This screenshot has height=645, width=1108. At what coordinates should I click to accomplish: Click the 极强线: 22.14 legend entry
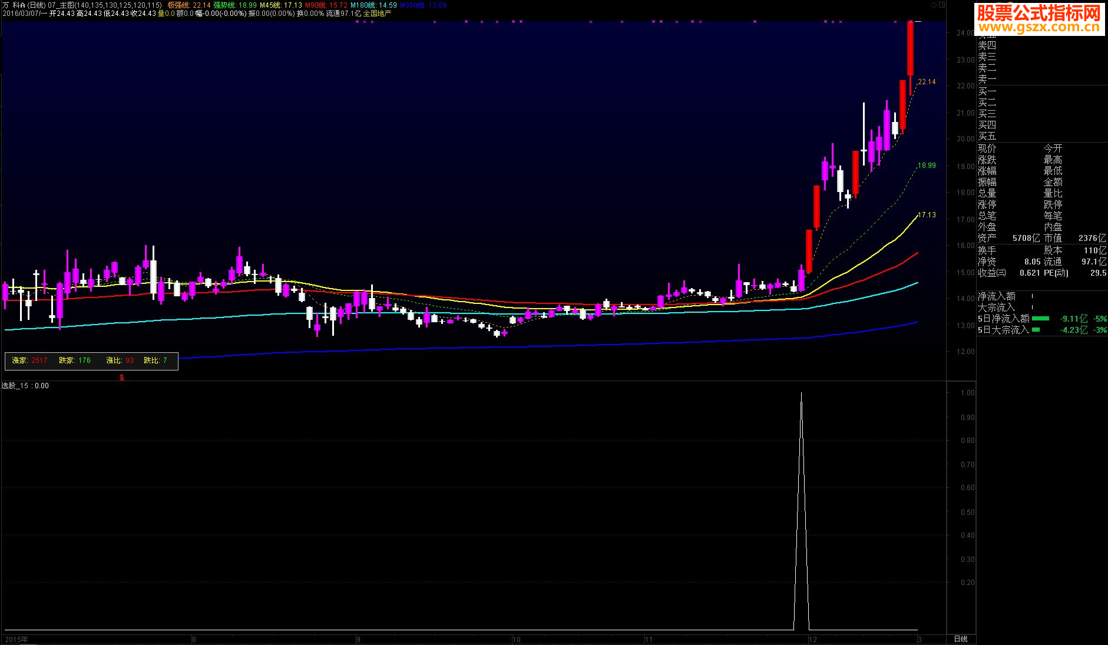[189, 5]
